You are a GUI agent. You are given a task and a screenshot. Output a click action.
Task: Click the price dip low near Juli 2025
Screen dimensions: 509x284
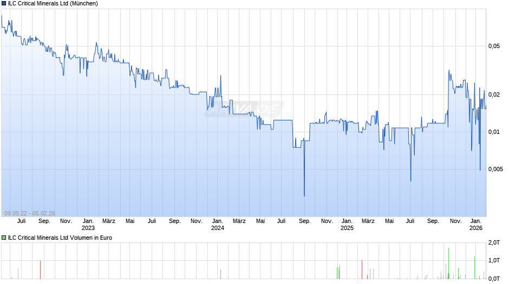pyautogui.click(x=410, y=180)
